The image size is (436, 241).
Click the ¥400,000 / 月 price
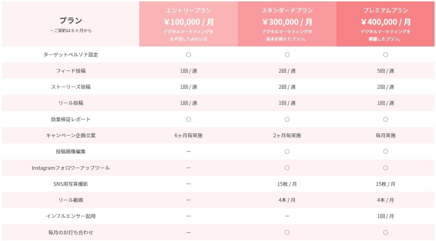tap(385, 22)
